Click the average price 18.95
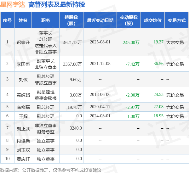Screen dimensions: 189x173 (158, 116)
